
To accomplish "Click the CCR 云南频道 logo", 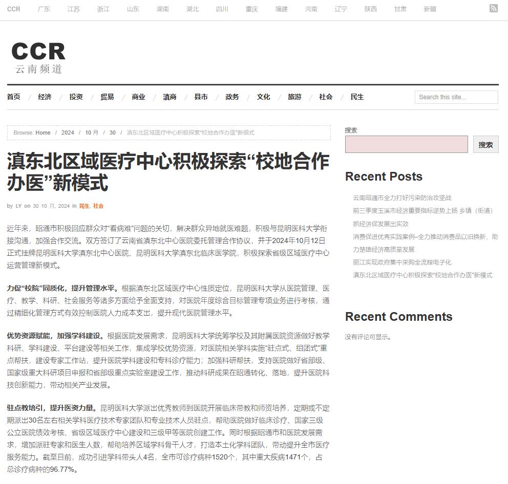I will pos(38,58).
